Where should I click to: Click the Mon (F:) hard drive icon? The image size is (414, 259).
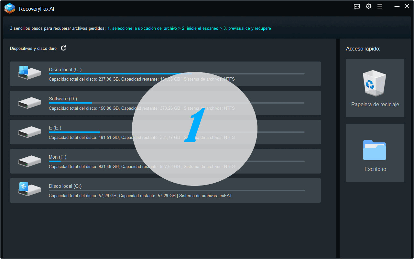click(x=29, y=161)
